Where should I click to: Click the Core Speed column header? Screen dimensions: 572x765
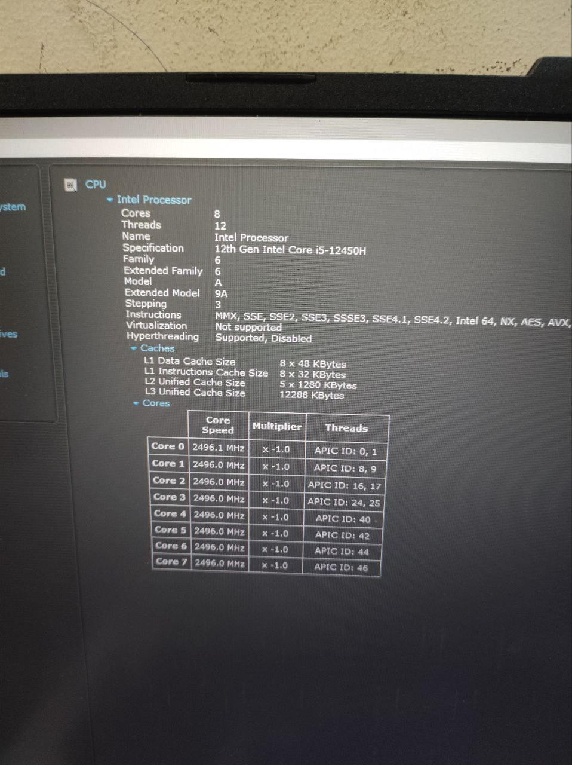point(218,425)
